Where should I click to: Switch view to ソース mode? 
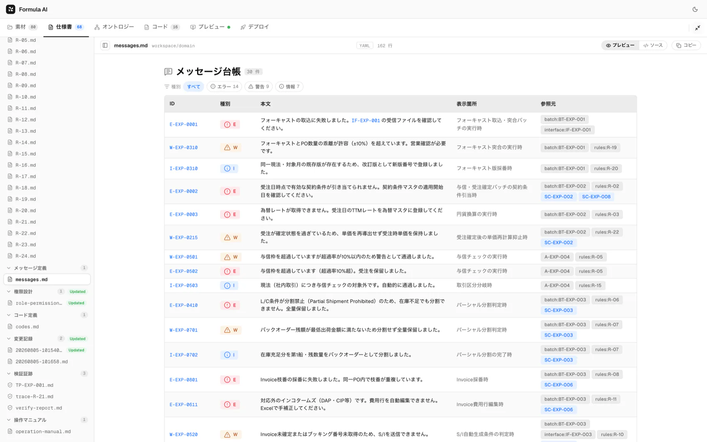[653, 45]
